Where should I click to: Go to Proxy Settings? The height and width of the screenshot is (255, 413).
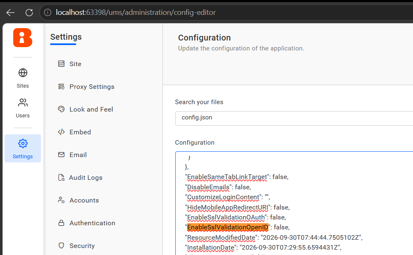pyautogui.click(x=92, y=87)
